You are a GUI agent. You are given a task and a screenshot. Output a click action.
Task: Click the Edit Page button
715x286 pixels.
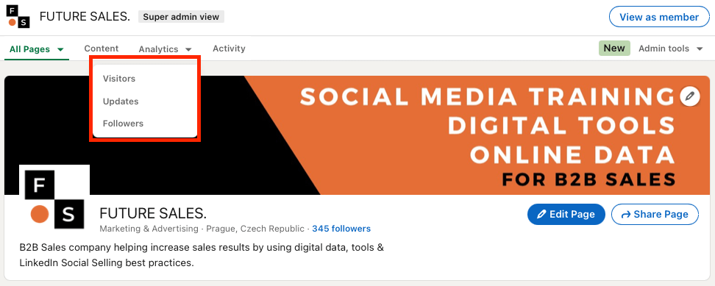tap(566, 215)
